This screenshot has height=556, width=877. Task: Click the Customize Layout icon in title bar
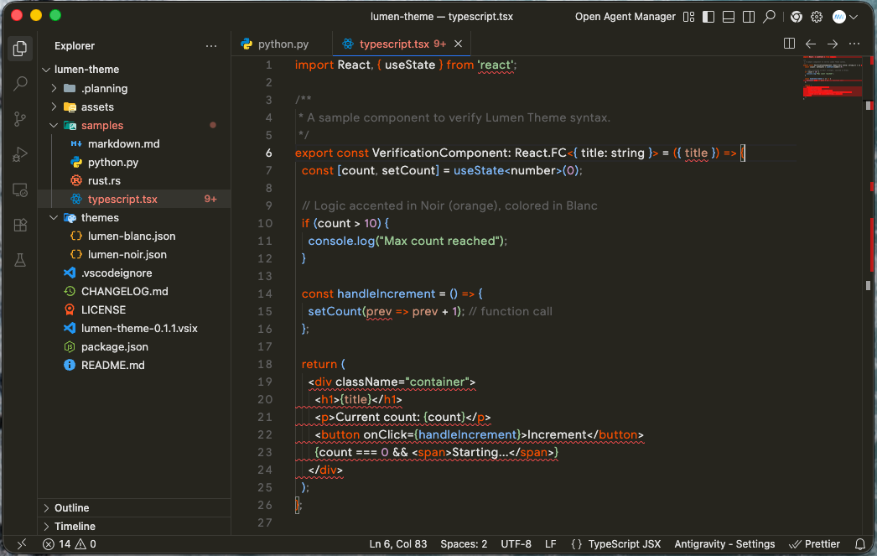688,17
